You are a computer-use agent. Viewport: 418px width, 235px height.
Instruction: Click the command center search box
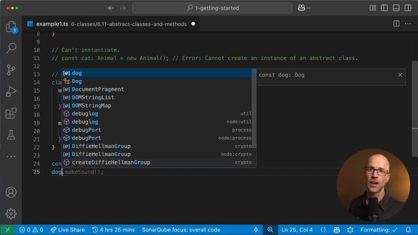[212, 8]
